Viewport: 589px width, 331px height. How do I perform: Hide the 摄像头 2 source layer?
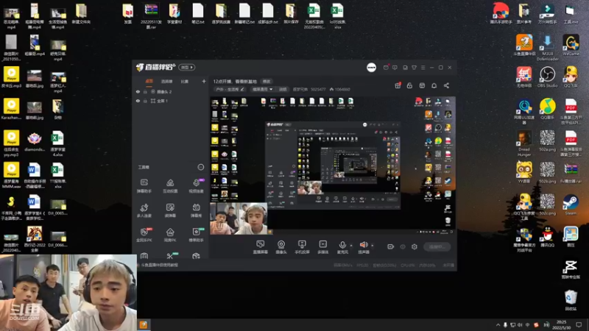coord(138,91)
